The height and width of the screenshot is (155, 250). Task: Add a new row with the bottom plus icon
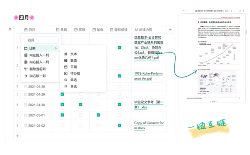(x=17, y=136)
